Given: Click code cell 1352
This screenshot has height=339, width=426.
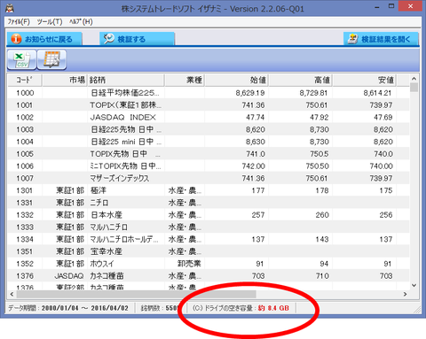Looking at the screenshot, I should coord(25,264).
